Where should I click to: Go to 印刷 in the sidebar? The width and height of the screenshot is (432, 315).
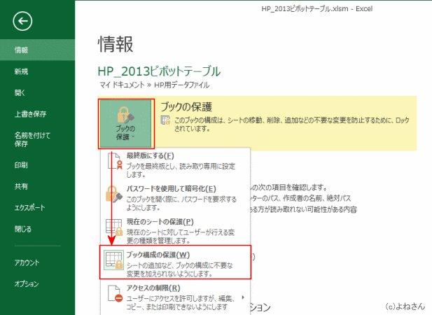pyautogui.click(x=38, y=165)
